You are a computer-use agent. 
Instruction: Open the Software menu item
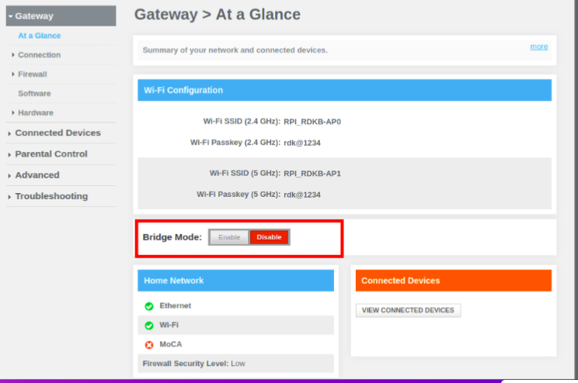click(x=34, y=94)
